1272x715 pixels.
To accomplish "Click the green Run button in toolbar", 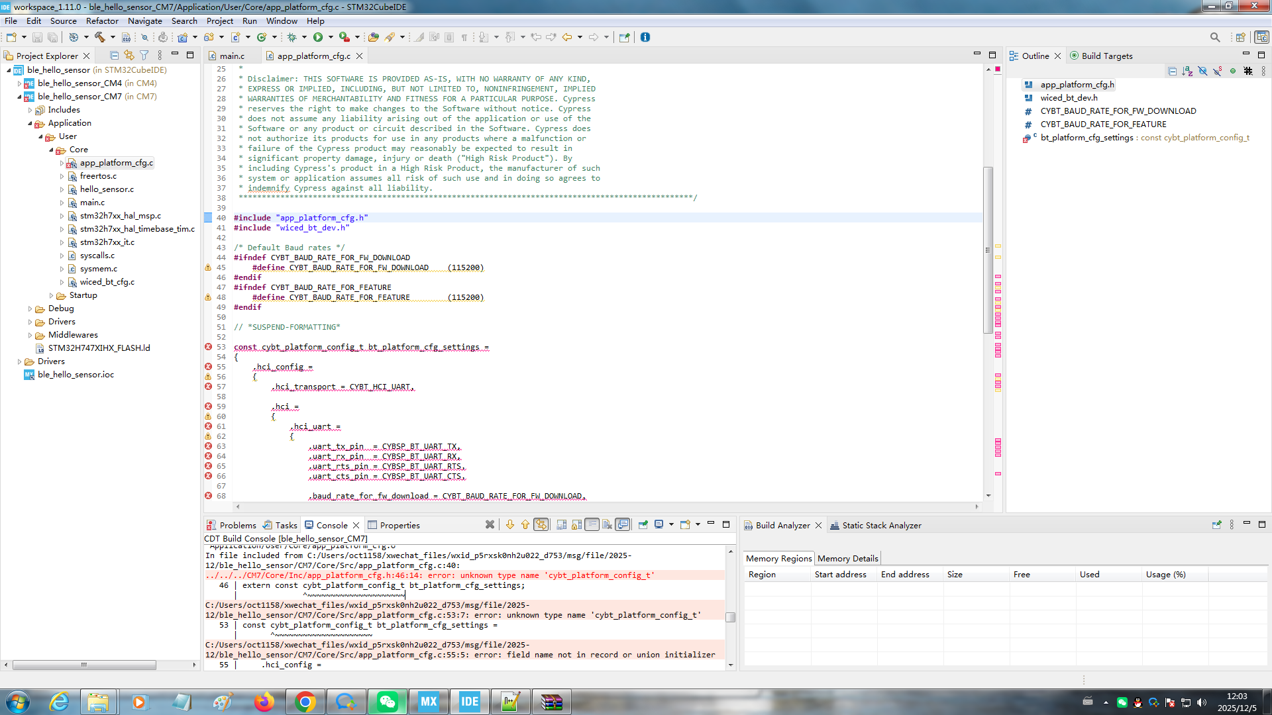I will tap(318, 37).
